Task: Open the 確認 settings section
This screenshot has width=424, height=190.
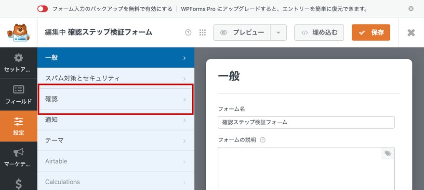Action: point(116,99)
